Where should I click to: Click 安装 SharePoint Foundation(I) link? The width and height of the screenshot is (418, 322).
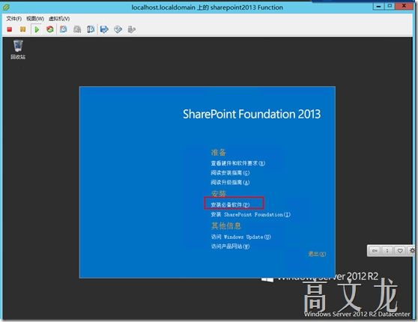pyautogui.click(x=251, y=215)
